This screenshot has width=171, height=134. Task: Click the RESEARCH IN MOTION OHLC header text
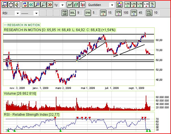[x=60, y=30]
